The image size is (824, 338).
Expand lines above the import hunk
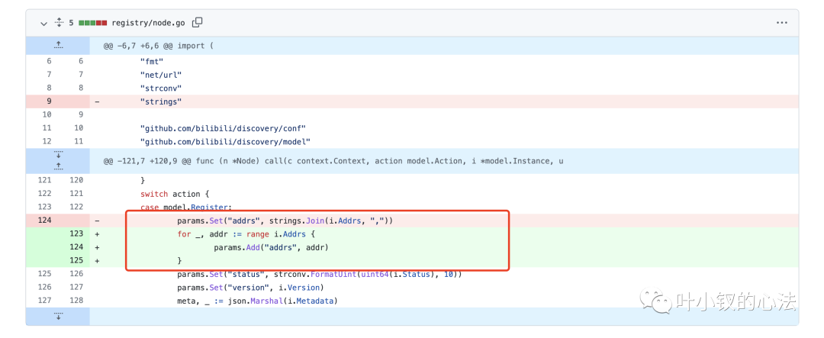[x=58, y=46]
